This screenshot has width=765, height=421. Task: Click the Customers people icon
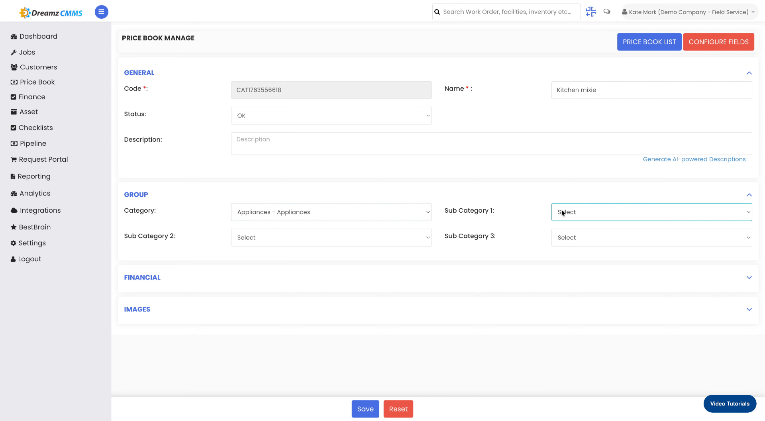14,67
